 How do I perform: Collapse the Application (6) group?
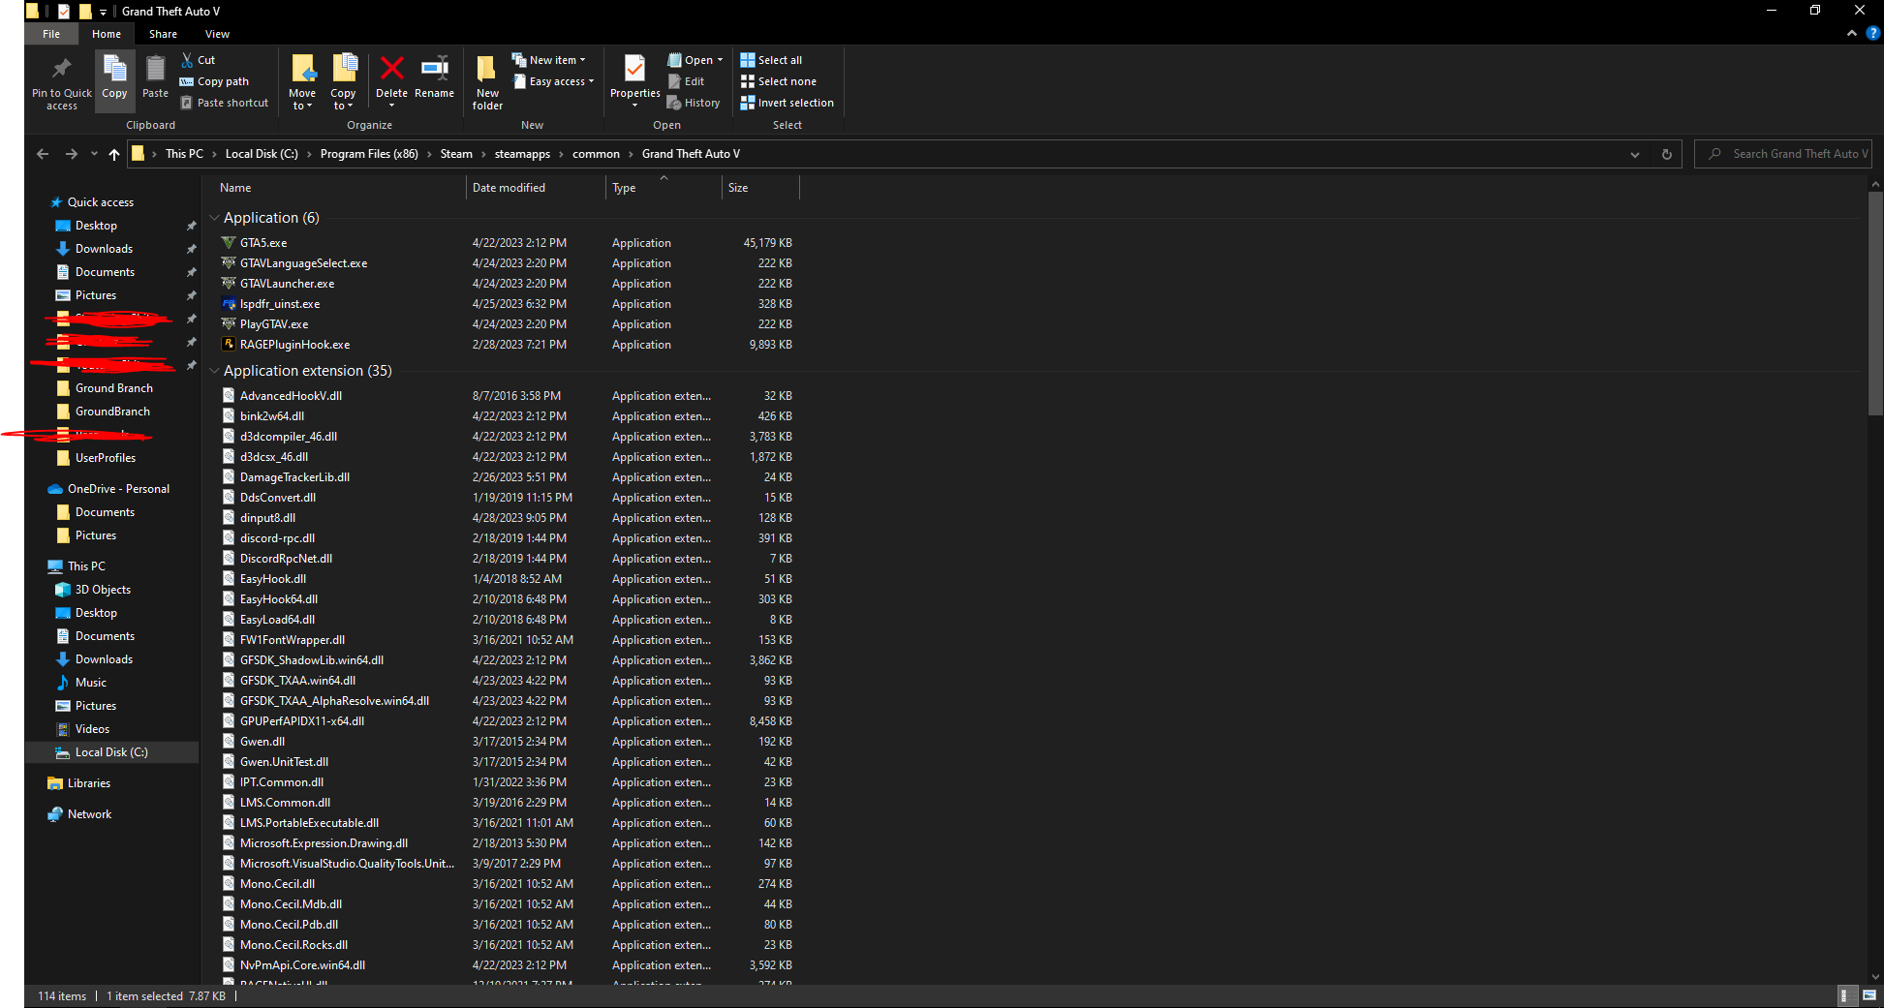point(214,218)
